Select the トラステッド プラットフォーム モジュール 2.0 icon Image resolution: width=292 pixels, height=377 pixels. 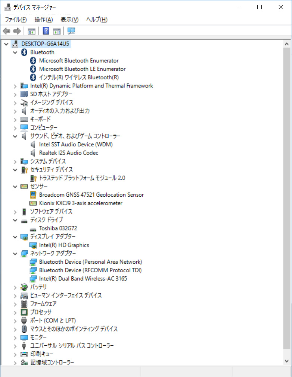click(33, 178)
